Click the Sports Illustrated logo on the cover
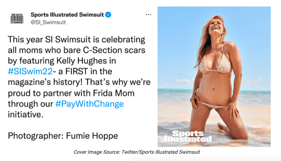Screen dimensions: 281x161 (x=187, y=136)
